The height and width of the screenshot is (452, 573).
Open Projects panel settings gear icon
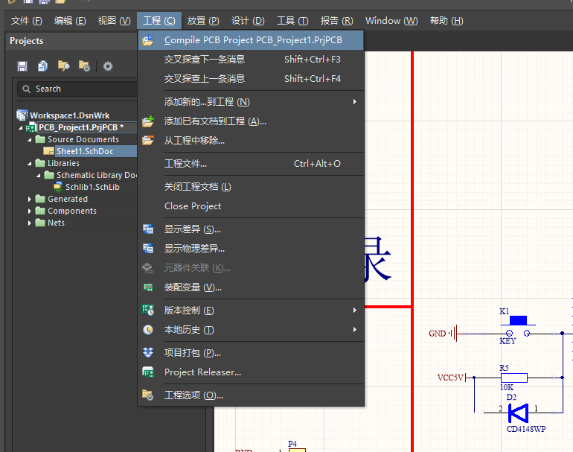coord(108,66)
